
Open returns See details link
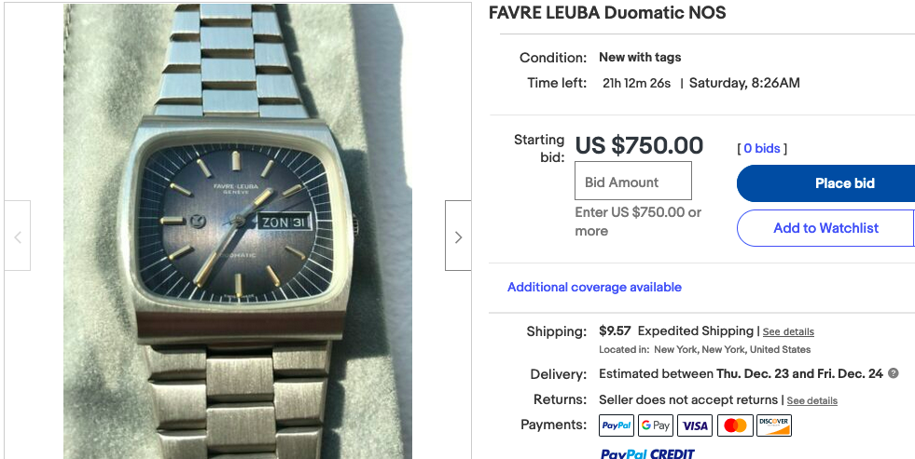click(812, 400)
